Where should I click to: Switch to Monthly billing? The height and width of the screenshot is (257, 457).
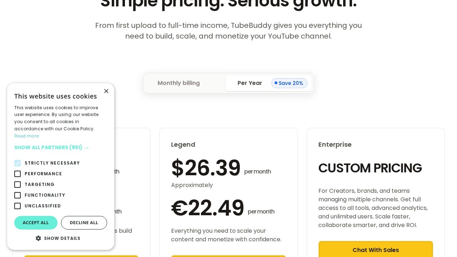[x=179, y=83]
